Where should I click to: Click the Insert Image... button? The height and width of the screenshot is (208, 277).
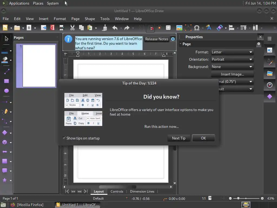click(x=232, y=74)
